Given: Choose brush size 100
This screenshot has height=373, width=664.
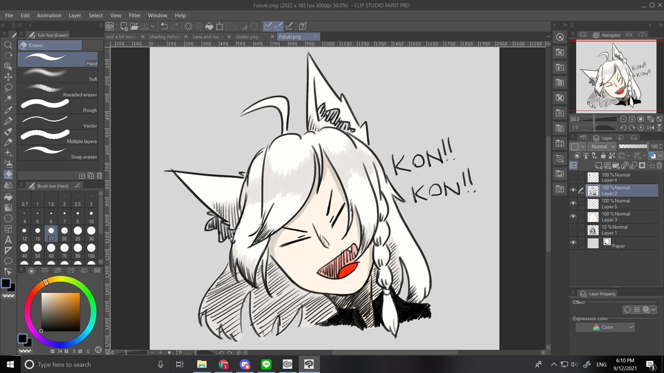Looking at the screenshot, I should 91,250.
